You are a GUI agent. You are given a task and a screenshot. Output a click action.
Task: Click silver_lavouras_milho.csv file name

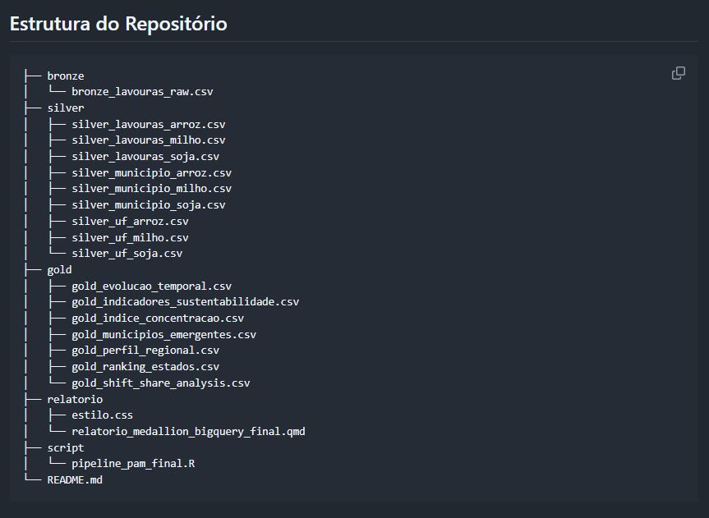point(148,140)
